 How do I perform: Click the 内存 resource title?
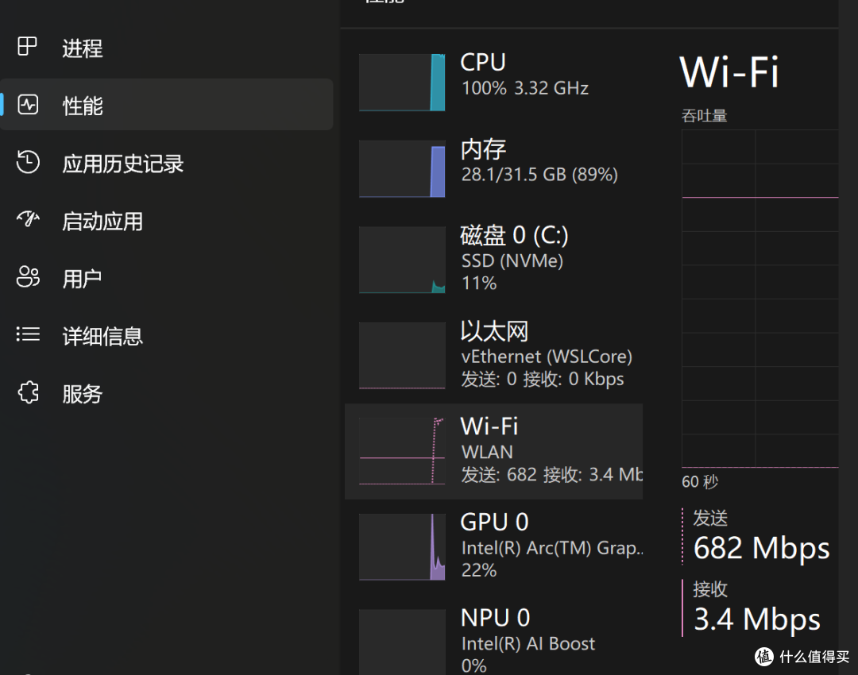click(483, 148)
